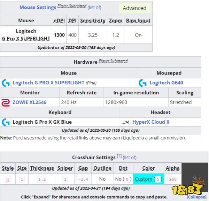Click the eDPI value 1300
Screen dimensions: 209x201
[59, 35]
